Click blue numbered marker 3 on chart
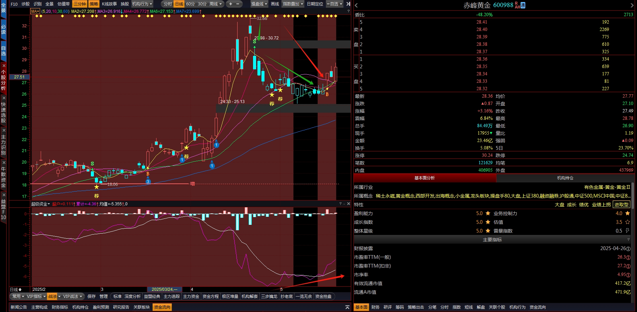Image resolution: width=637 pixels, height=312 pixels. [x=148, y=181]
